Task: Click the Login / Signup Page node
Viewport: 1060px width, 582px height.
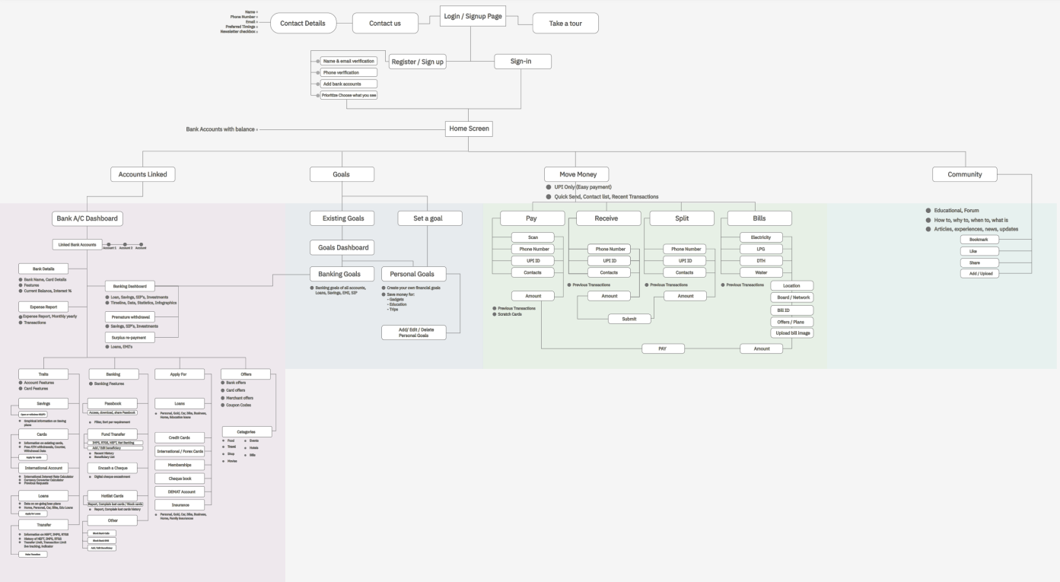Action: pos(473,15)
